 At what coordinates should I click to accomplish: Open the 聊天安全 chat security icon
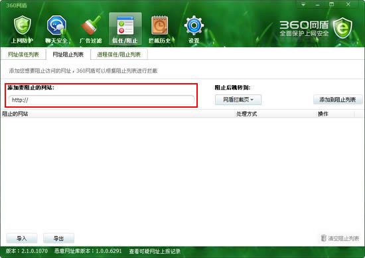coord(56,25)
